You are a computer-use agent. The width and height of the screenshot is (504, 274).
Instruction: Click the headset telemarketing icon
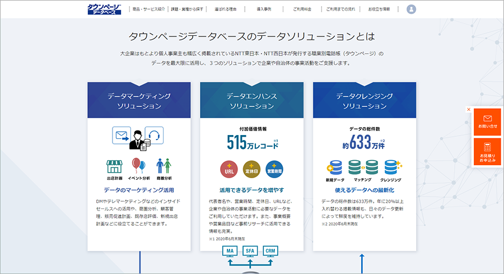tap(155, 136)
